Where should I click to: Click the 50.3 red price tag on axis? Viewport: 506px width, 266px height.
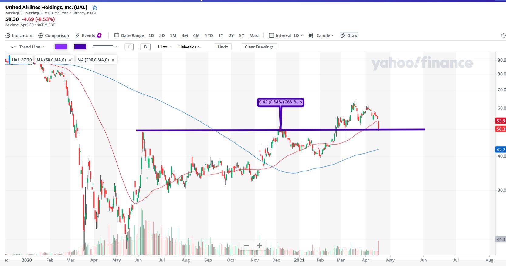501,129
